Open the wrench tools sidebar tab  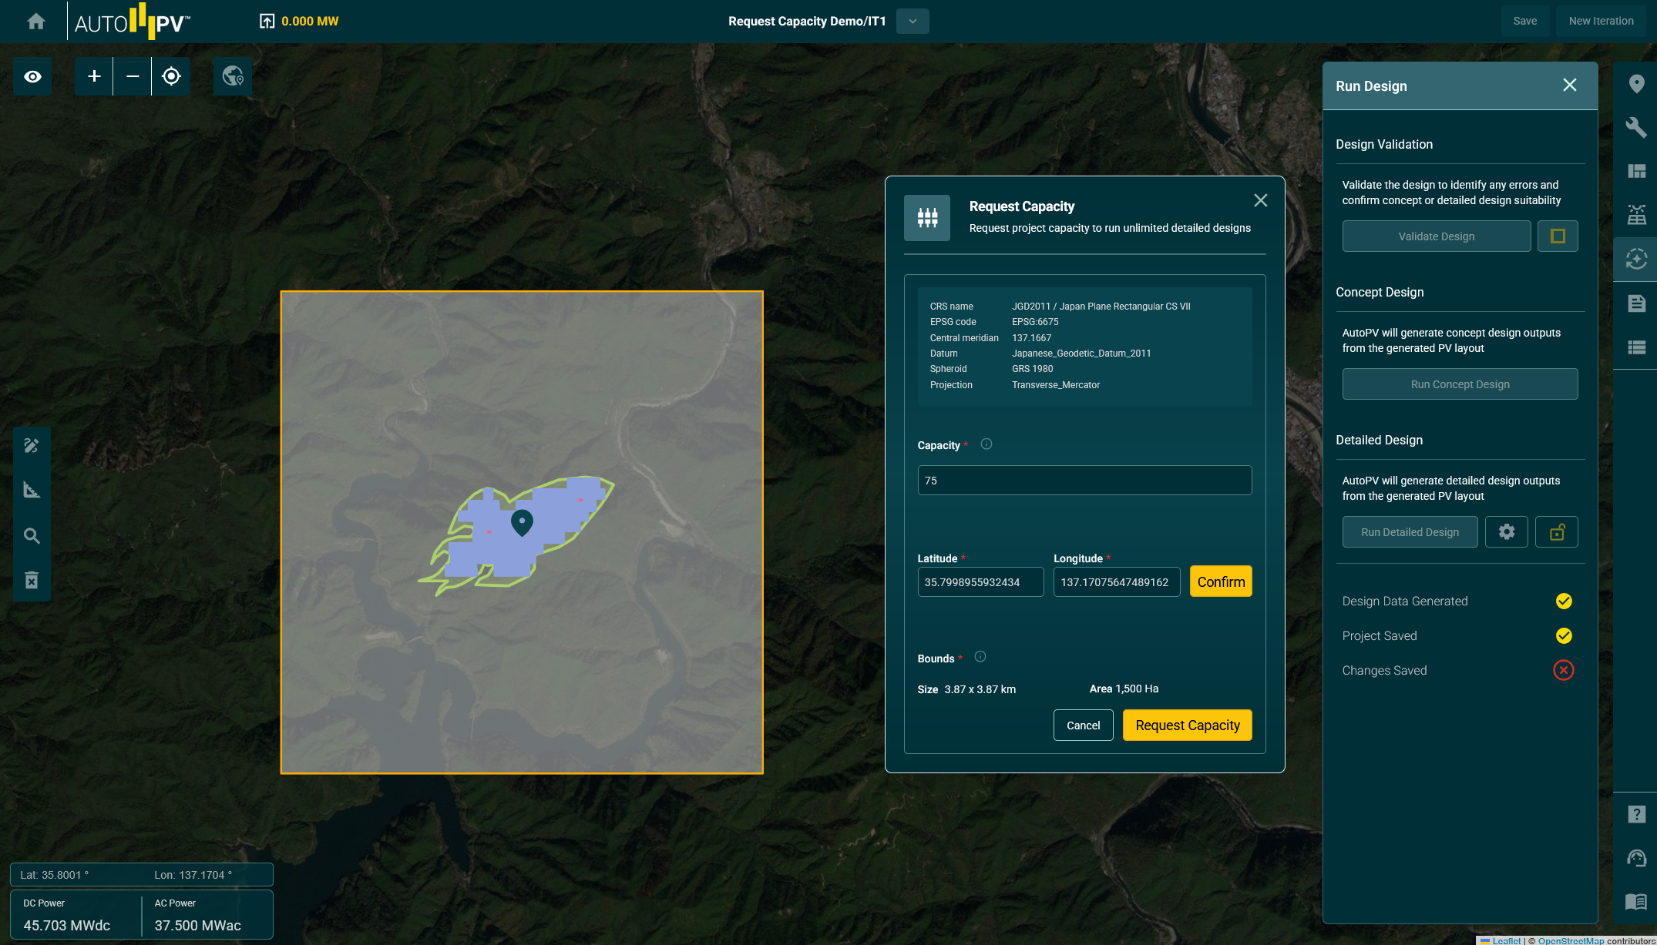pyautogui.click(x=1636, y=127)
